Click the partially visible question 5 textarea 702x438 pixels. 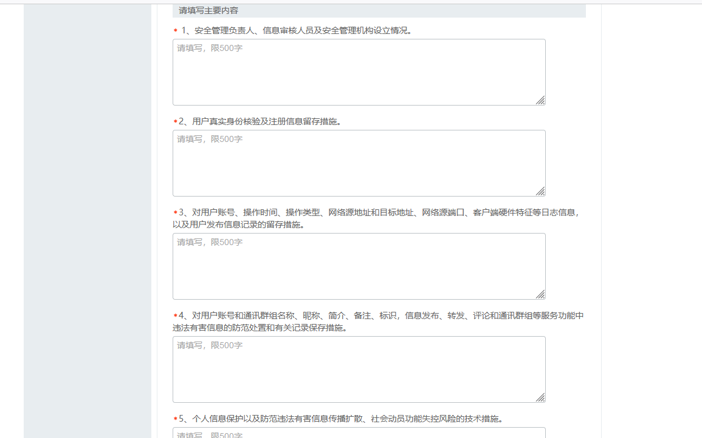click(359, 433)
